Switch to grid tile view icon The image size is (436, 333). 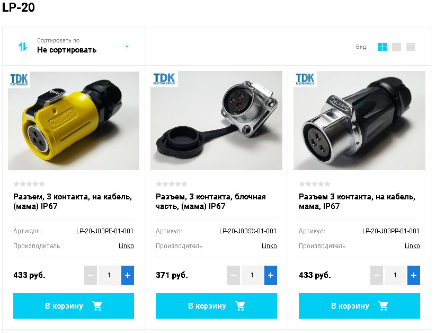pyautogui.click(x=382, y=47)
